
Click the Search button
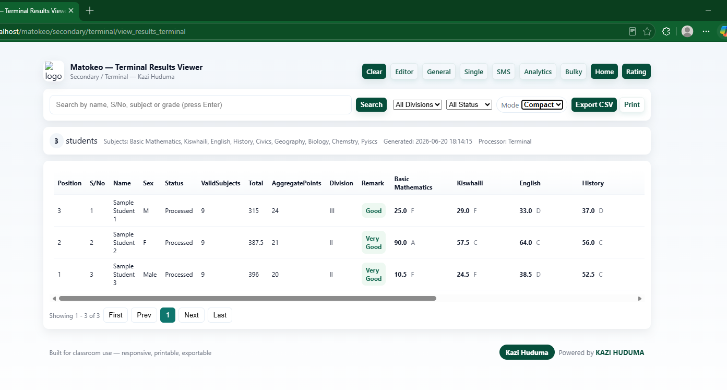point(372,104)
